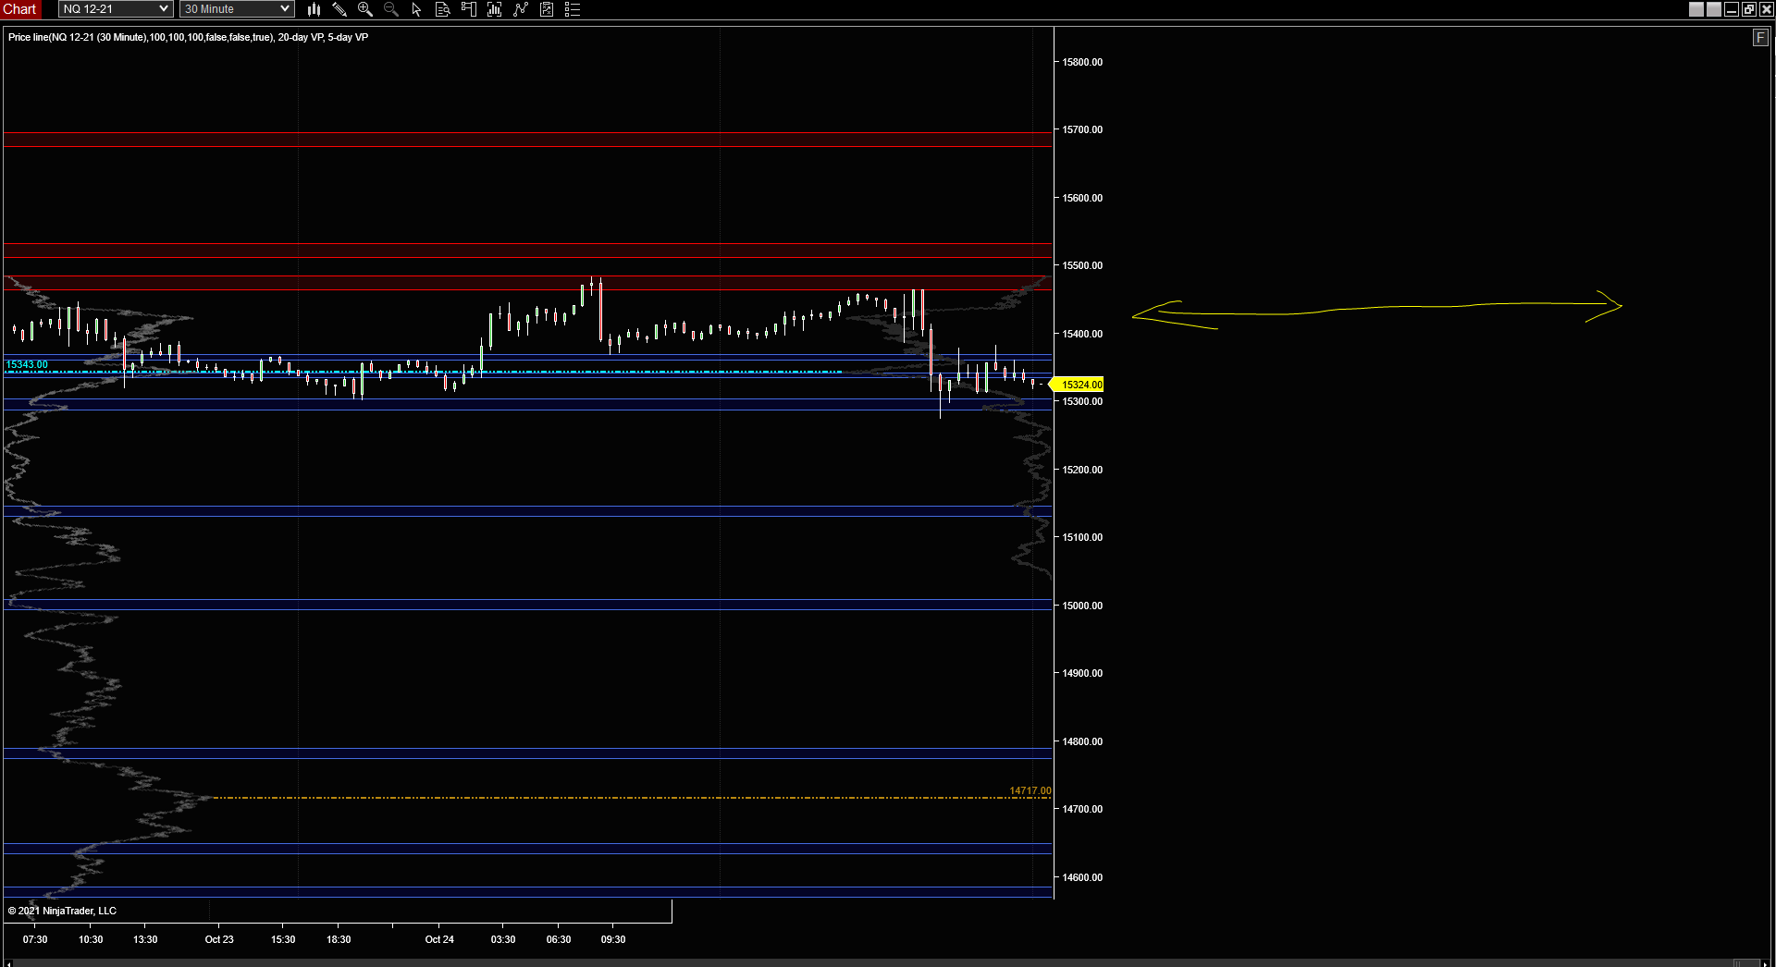This screenshot has width=1776, height=967.
Task: Restore down the chart window
Action: point(1749,9)
